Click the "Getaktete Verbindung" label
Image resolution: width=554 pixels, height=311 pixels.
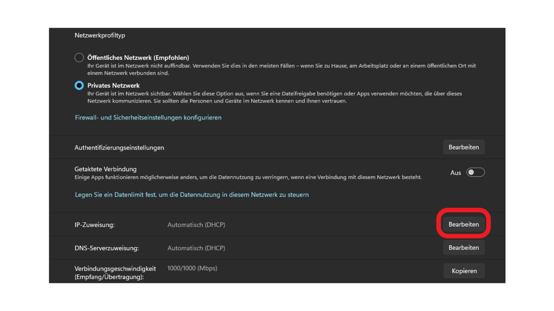[x=105, y=169]
